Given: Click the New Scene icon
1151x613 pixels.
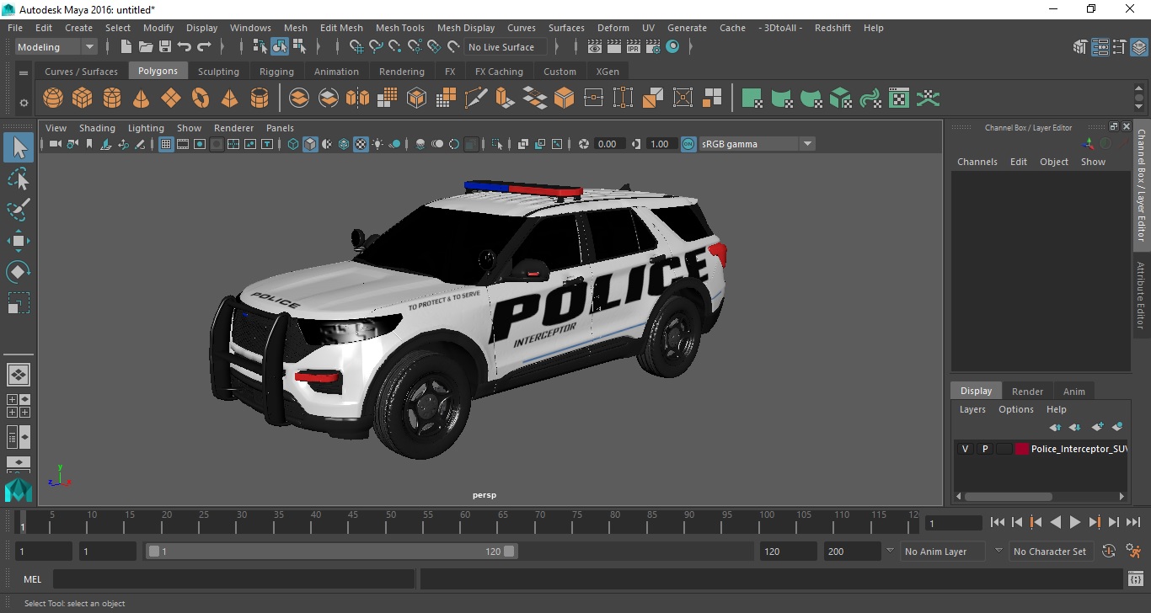Looking at the screenshot, I should pos(126,47).
